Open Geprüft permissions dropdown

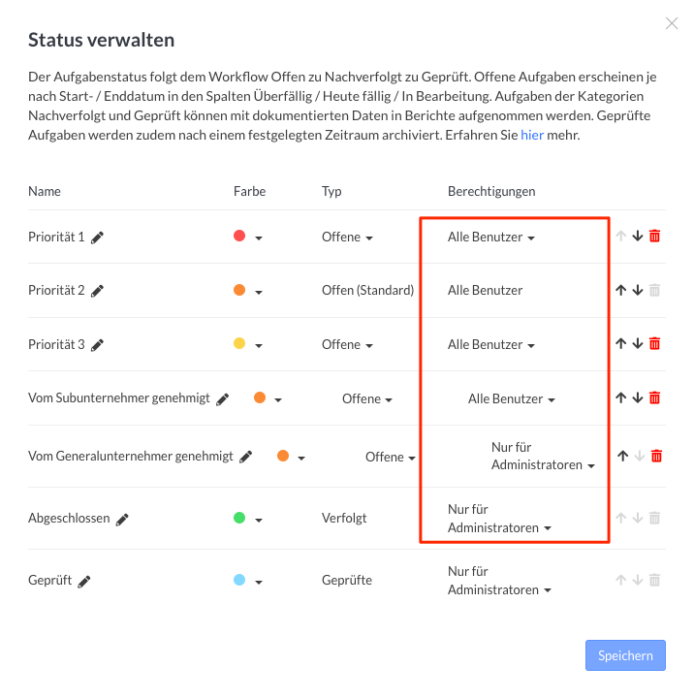click(x=498, y=582)
